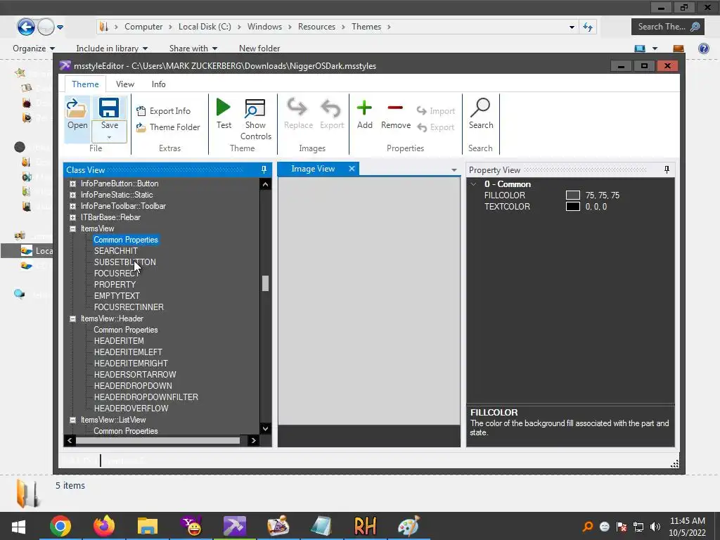Viewport: 720px width, 540px height.
Task: Switch to the Theme ribbon tab
Action: 85,84
